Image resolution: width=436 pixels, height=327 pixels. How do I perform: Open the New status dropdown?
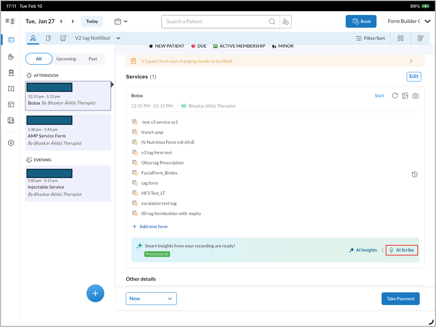click(151, 299)
